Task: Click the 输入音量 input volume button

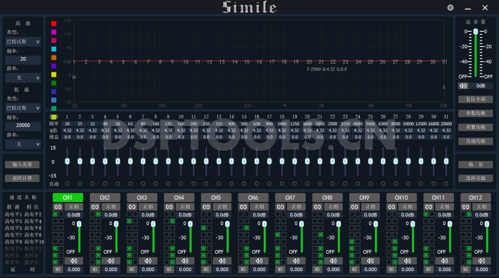Action: coord(22,165)
